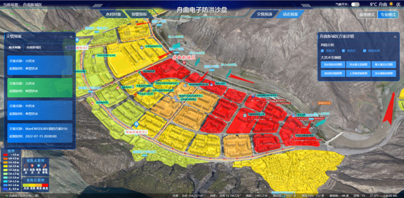Click the 专业模式 button
This screenshot has height=198, width=404.
pos(387,15)
